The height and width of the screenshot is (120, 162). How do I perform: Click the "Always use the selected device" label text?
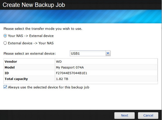[49, 87]
